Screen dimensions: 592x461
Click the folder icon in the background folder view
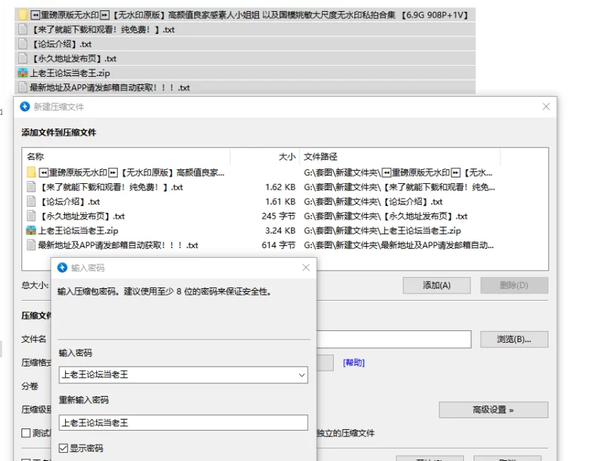coord(22,15)
